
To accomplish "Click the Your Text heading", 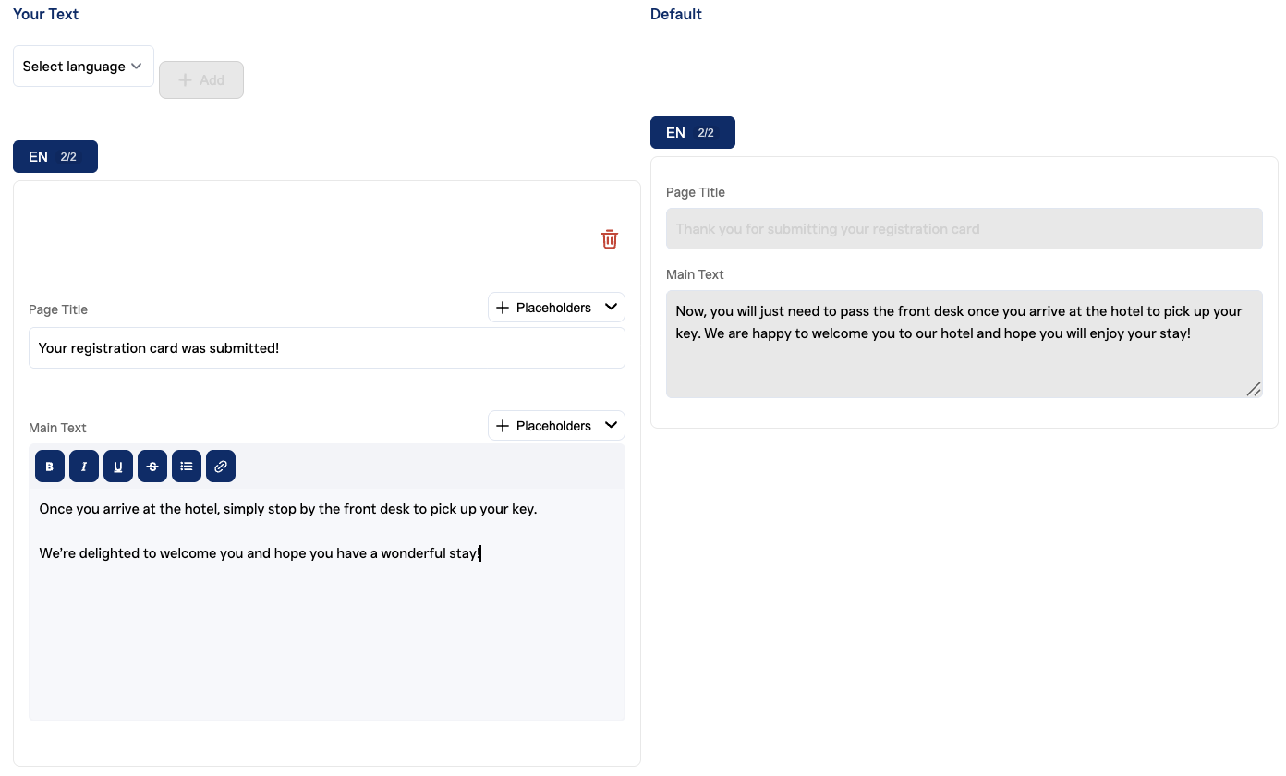I will 46,15.
